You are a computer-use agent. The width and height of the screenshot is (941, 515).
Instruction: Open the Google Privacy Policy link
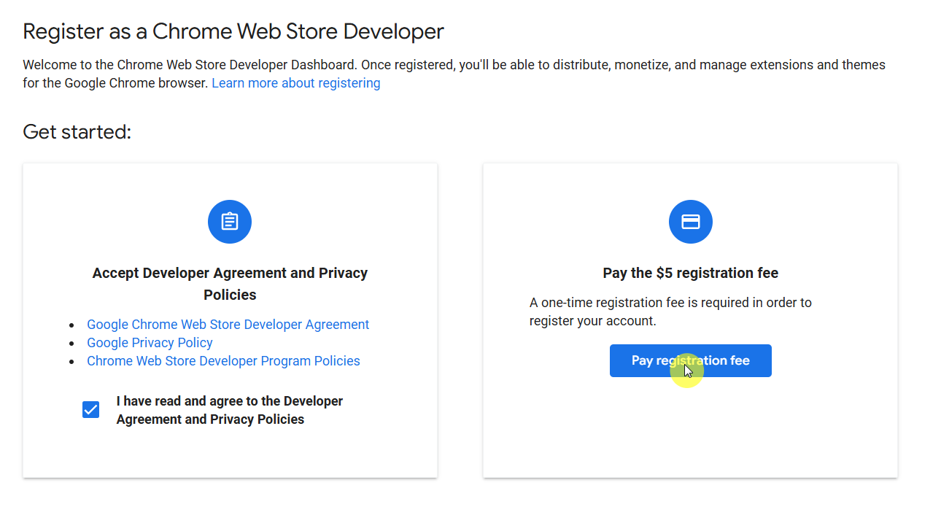150,343
